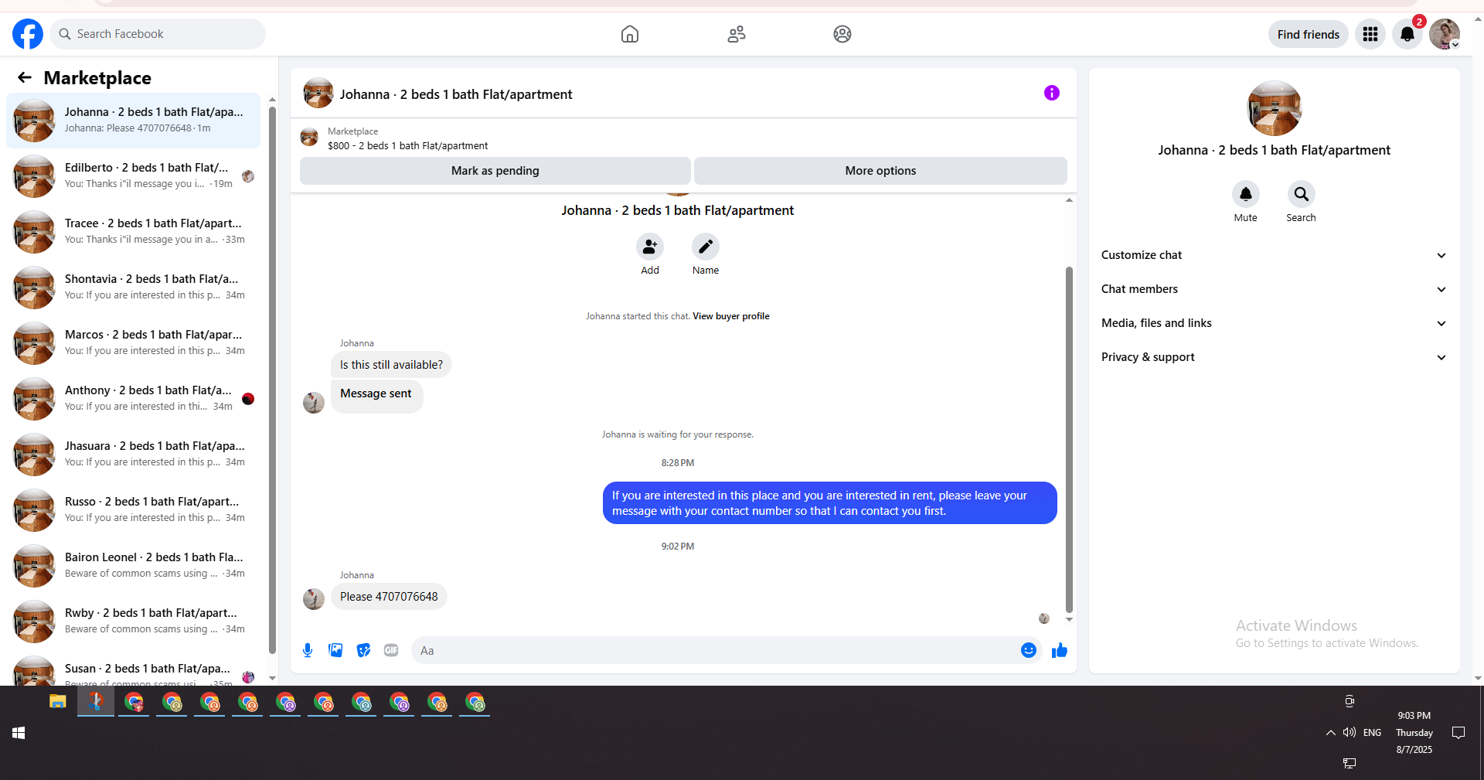Image resolution: width=1484 pixels, height=780 pixels.
Task: Choose a sticker
Action: (363, 650)
